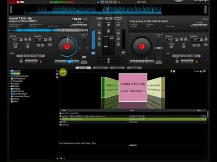Click the pink Capital T cover in coverflow
The width and height of the screenshot is (217, 162).
click(x=133, y=87)
